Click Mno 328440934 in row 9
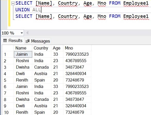The width and height of the screenshot is (151, 115). point(77,106)
